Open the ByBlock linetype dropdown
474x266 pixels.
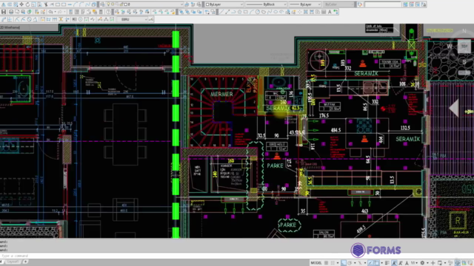pos(266,4)
